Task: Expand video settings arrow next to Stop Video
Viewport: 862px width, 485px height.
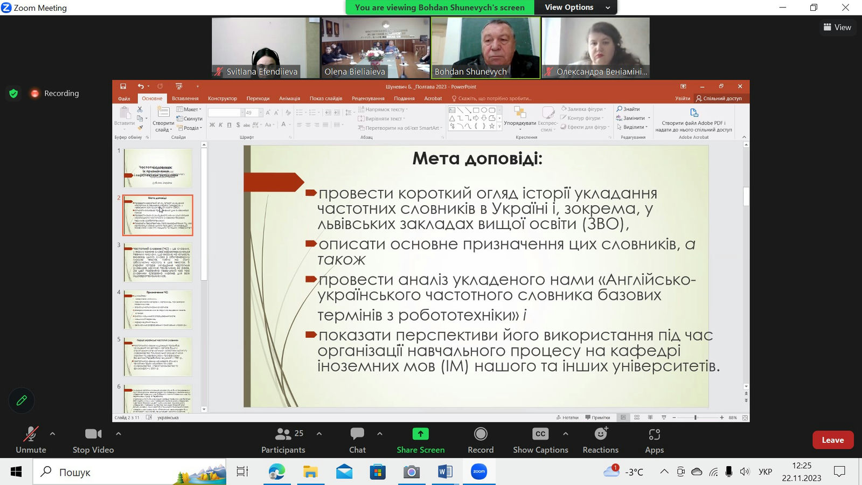Action: pos(119,433)
